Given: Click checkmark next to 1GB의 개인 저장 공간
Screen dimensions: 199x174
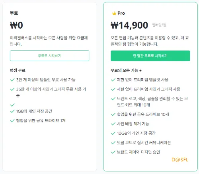Looking at the screenshot, I should 12,111.
